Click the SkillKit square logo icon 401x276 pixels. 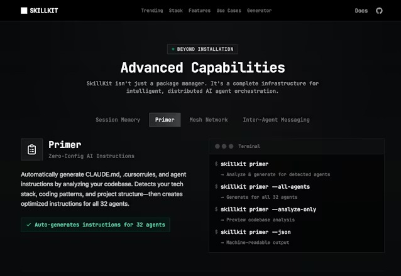pyautogui.click(x=24, y=11)
